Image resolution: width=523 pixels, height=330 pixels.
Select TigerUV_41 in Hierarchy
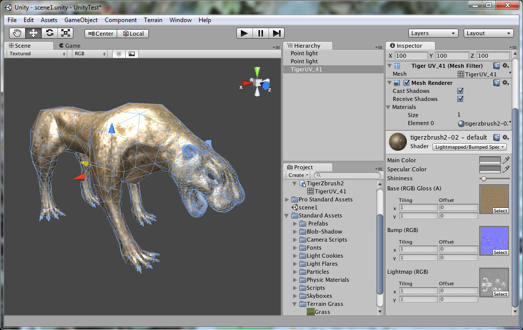pyautogui.click(x=333, y=69)
